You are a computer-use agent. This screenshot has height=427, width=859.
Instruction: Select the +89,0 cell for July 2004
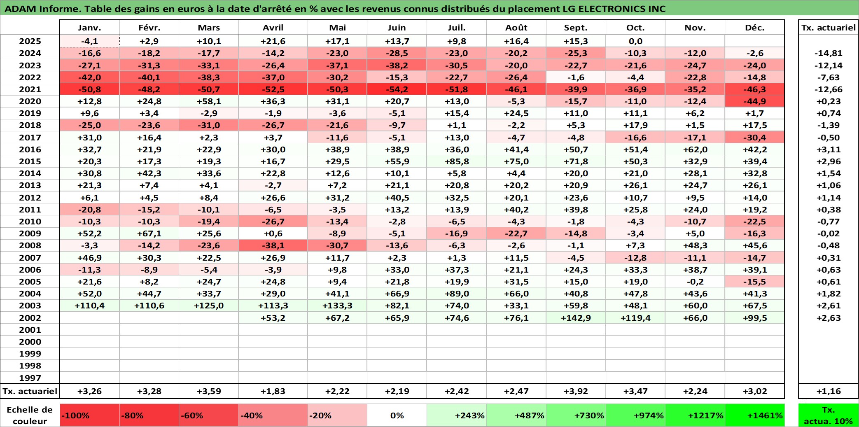457,294
